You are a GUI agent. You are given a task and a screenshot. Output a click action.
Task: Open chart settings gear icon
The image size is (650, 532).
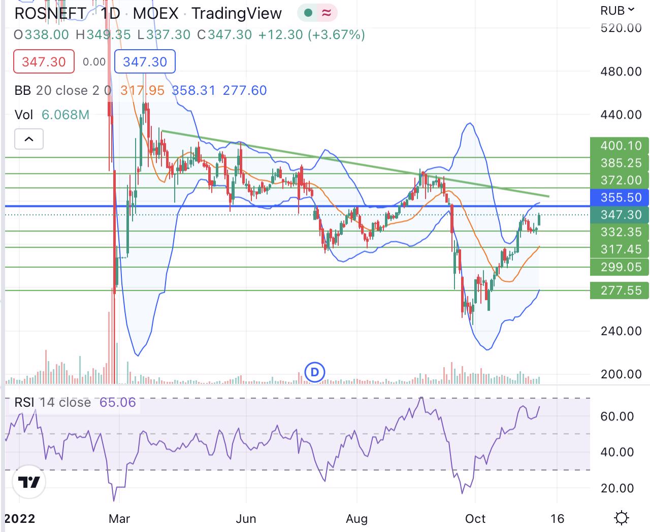point(621,518)
